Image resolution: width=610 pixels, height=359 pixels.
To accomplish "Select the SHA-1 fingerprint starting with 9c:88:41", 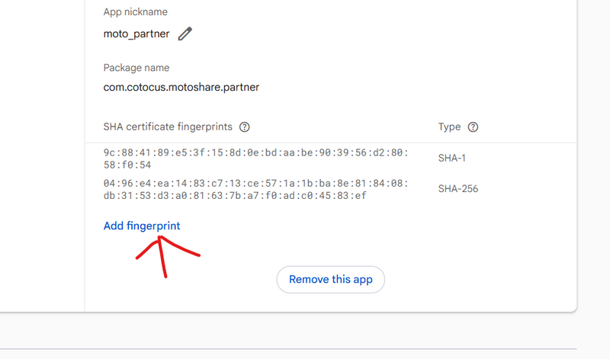I will coord(255,152).
